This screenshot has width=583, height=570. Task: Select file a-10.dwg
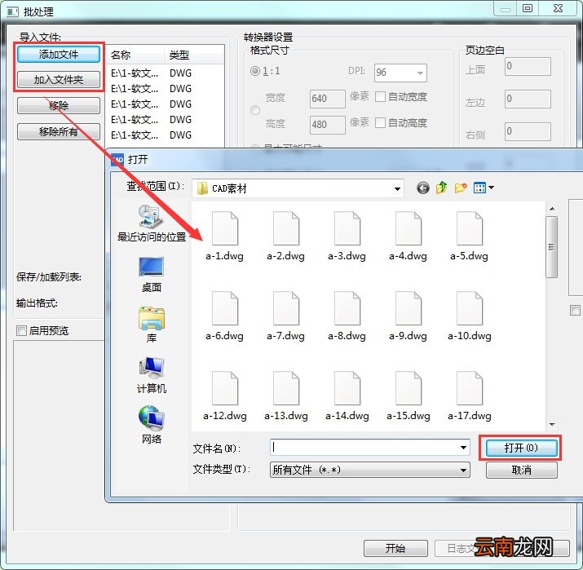click(x=469, y=316)
